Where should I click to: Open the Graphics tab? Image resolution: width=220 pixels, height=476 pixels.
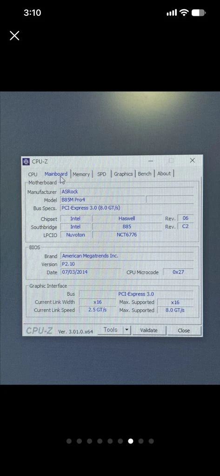(x=123, y=174)
